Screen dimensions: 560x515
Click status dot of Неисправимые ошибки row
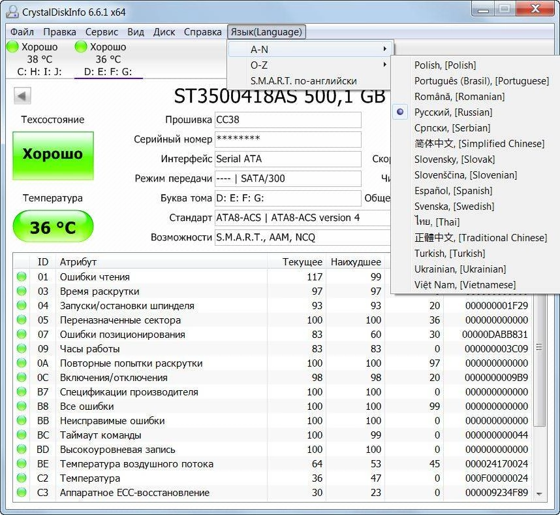(22, 420)
